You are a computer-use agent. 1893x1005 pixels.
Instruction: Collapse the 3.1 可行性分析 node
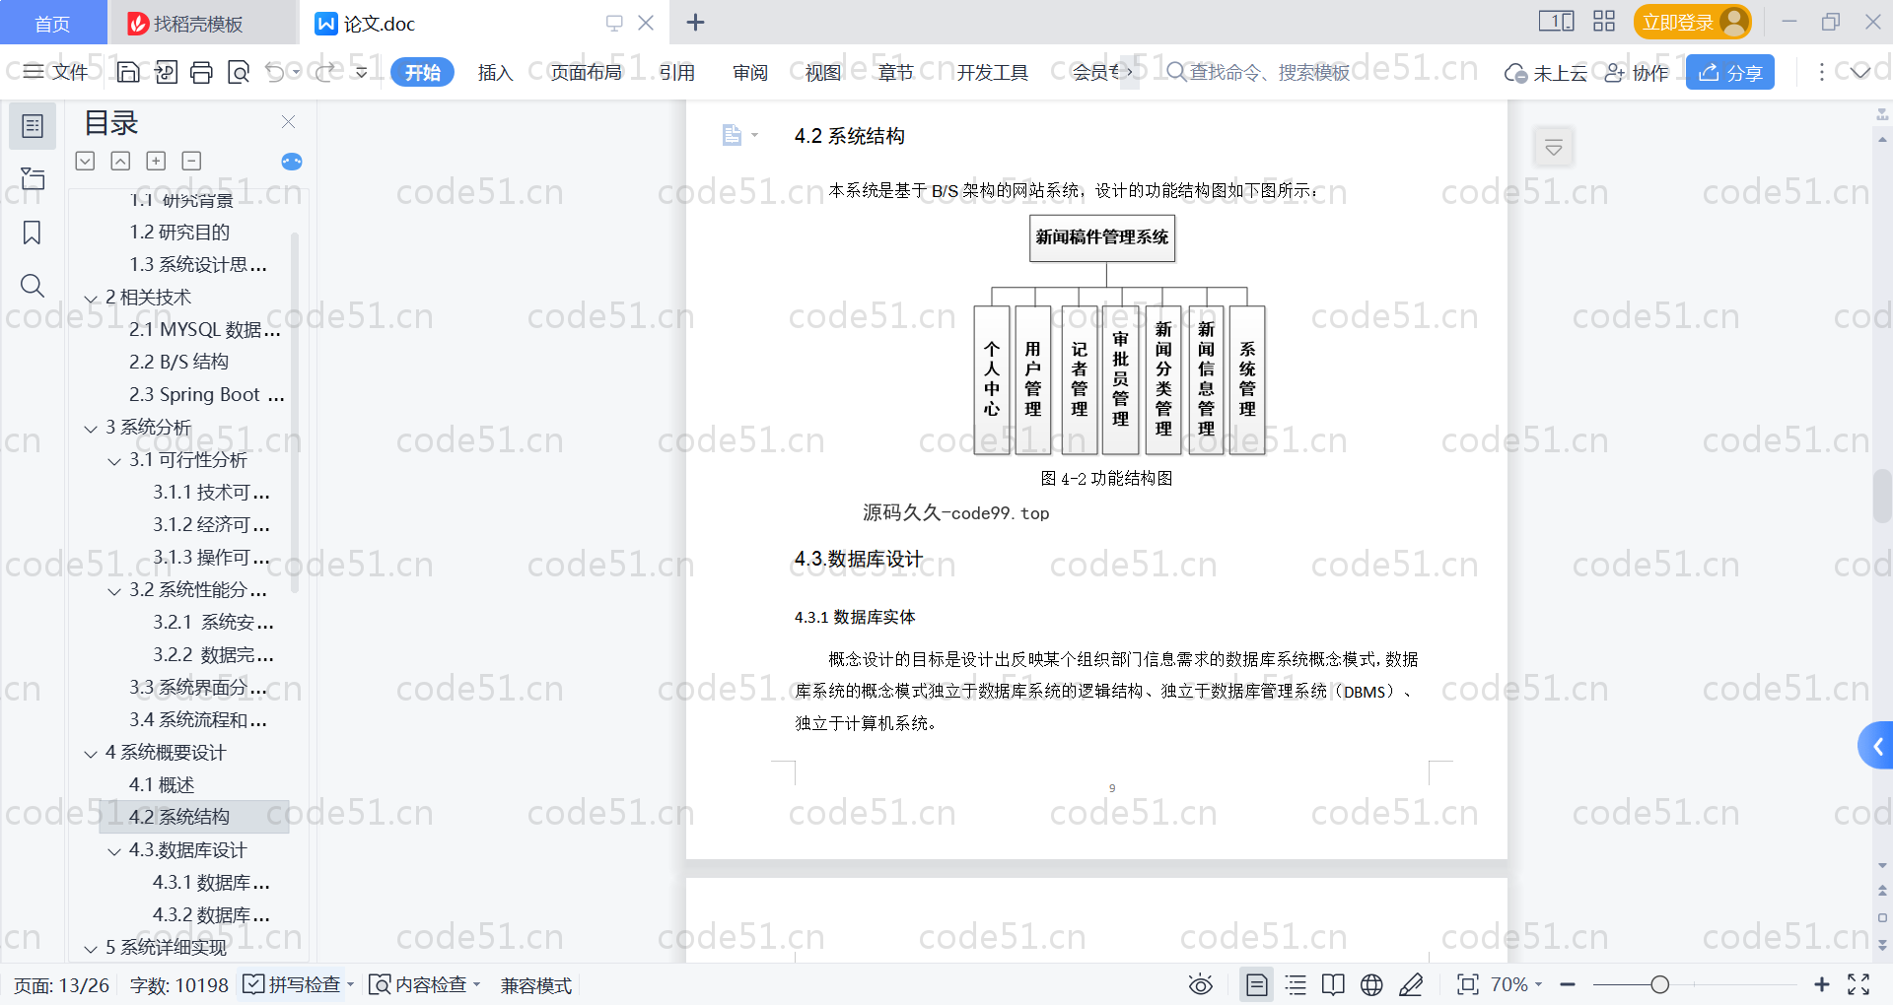click(x=114, y=461)
